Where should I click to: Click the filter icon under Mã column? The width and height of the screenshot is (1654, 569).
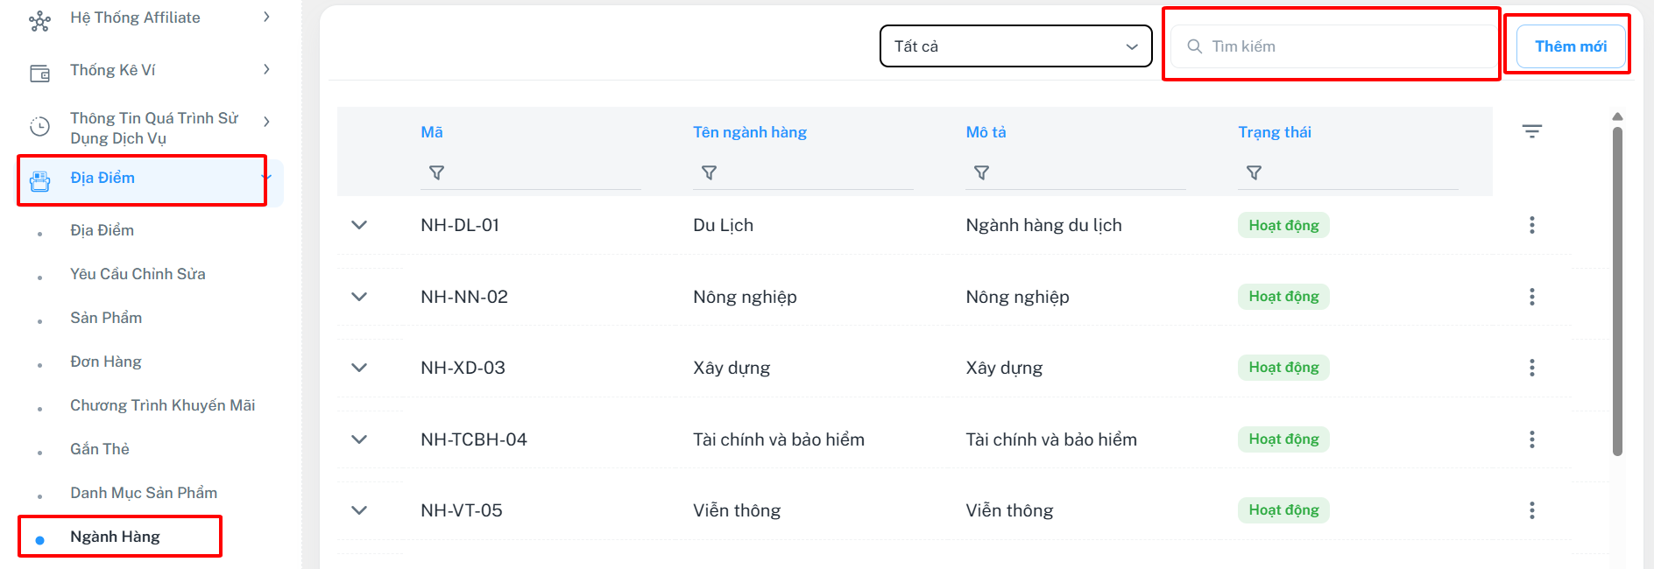click(436, 173)
